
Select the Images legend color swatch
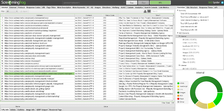click(178, 93)
